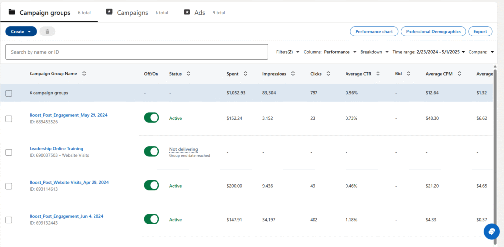Click the $48.30 average CPM cell

(x=432, y=118)
